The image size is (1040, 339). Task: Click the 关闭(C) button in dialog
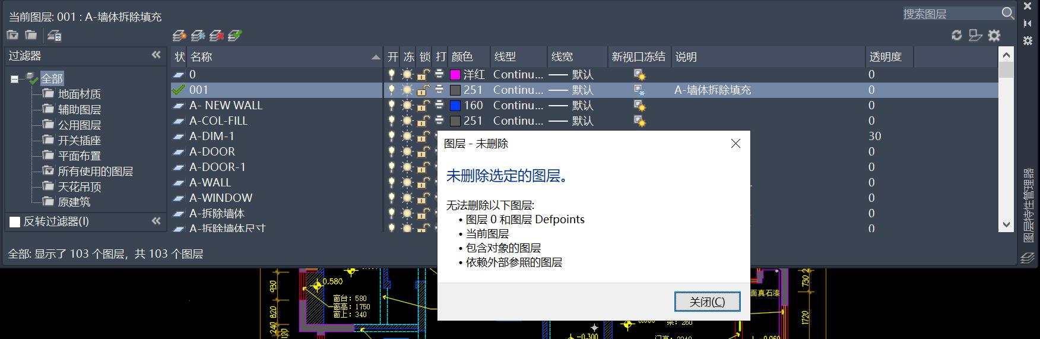click(707, 302)
